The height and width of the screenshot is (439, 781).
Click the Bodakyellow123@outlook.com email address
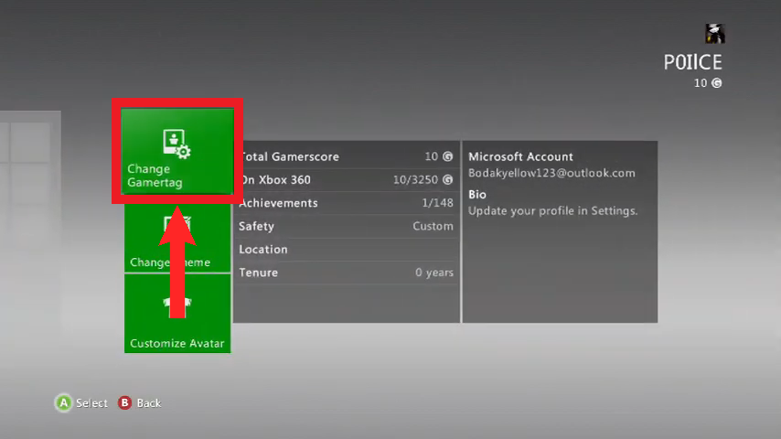[x=551, y=173]
